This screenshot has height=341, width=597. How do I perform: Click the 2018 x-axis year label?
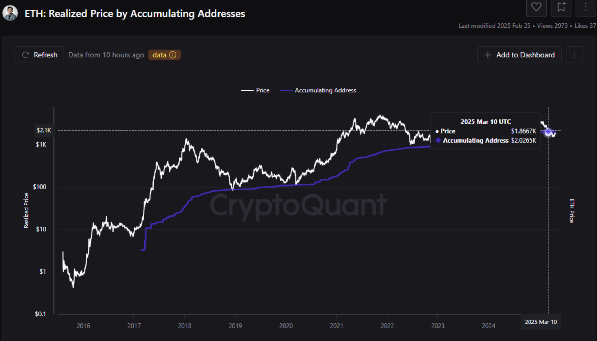click(184, 326)
